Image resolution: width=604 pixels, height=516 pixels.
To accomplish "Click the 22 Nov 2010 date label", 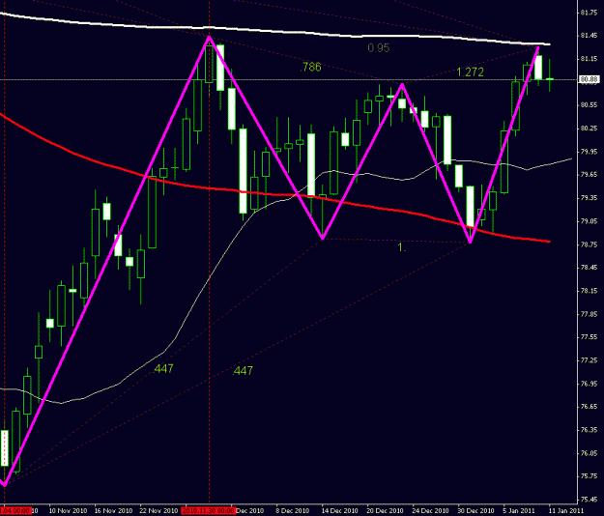I will pyautogui.click(x=158, y=511).
